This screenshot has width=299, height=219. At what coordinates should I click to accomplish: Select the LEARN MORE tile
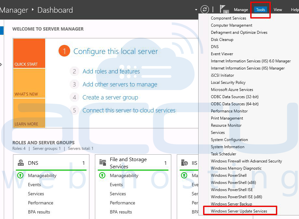29,113
